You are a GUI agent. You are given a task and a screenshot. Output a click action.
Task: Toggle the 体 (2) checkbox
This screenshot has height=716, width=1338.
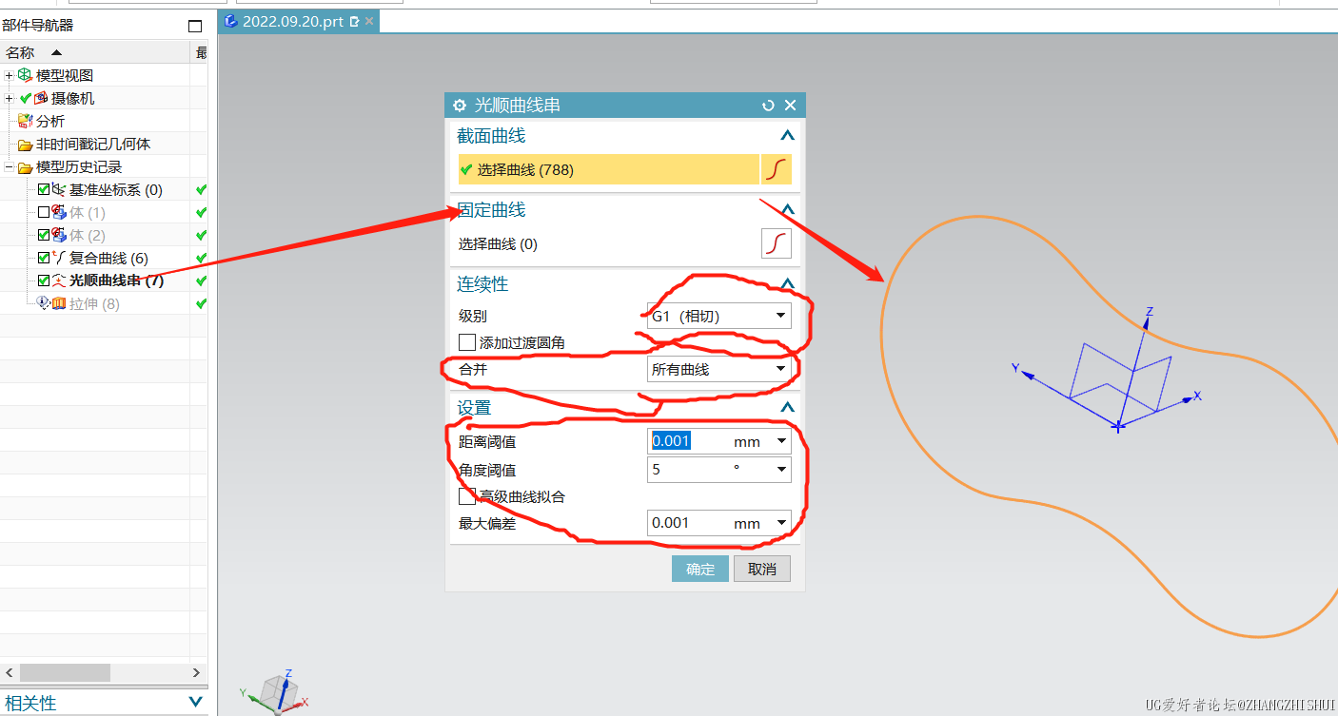point(44,235)
